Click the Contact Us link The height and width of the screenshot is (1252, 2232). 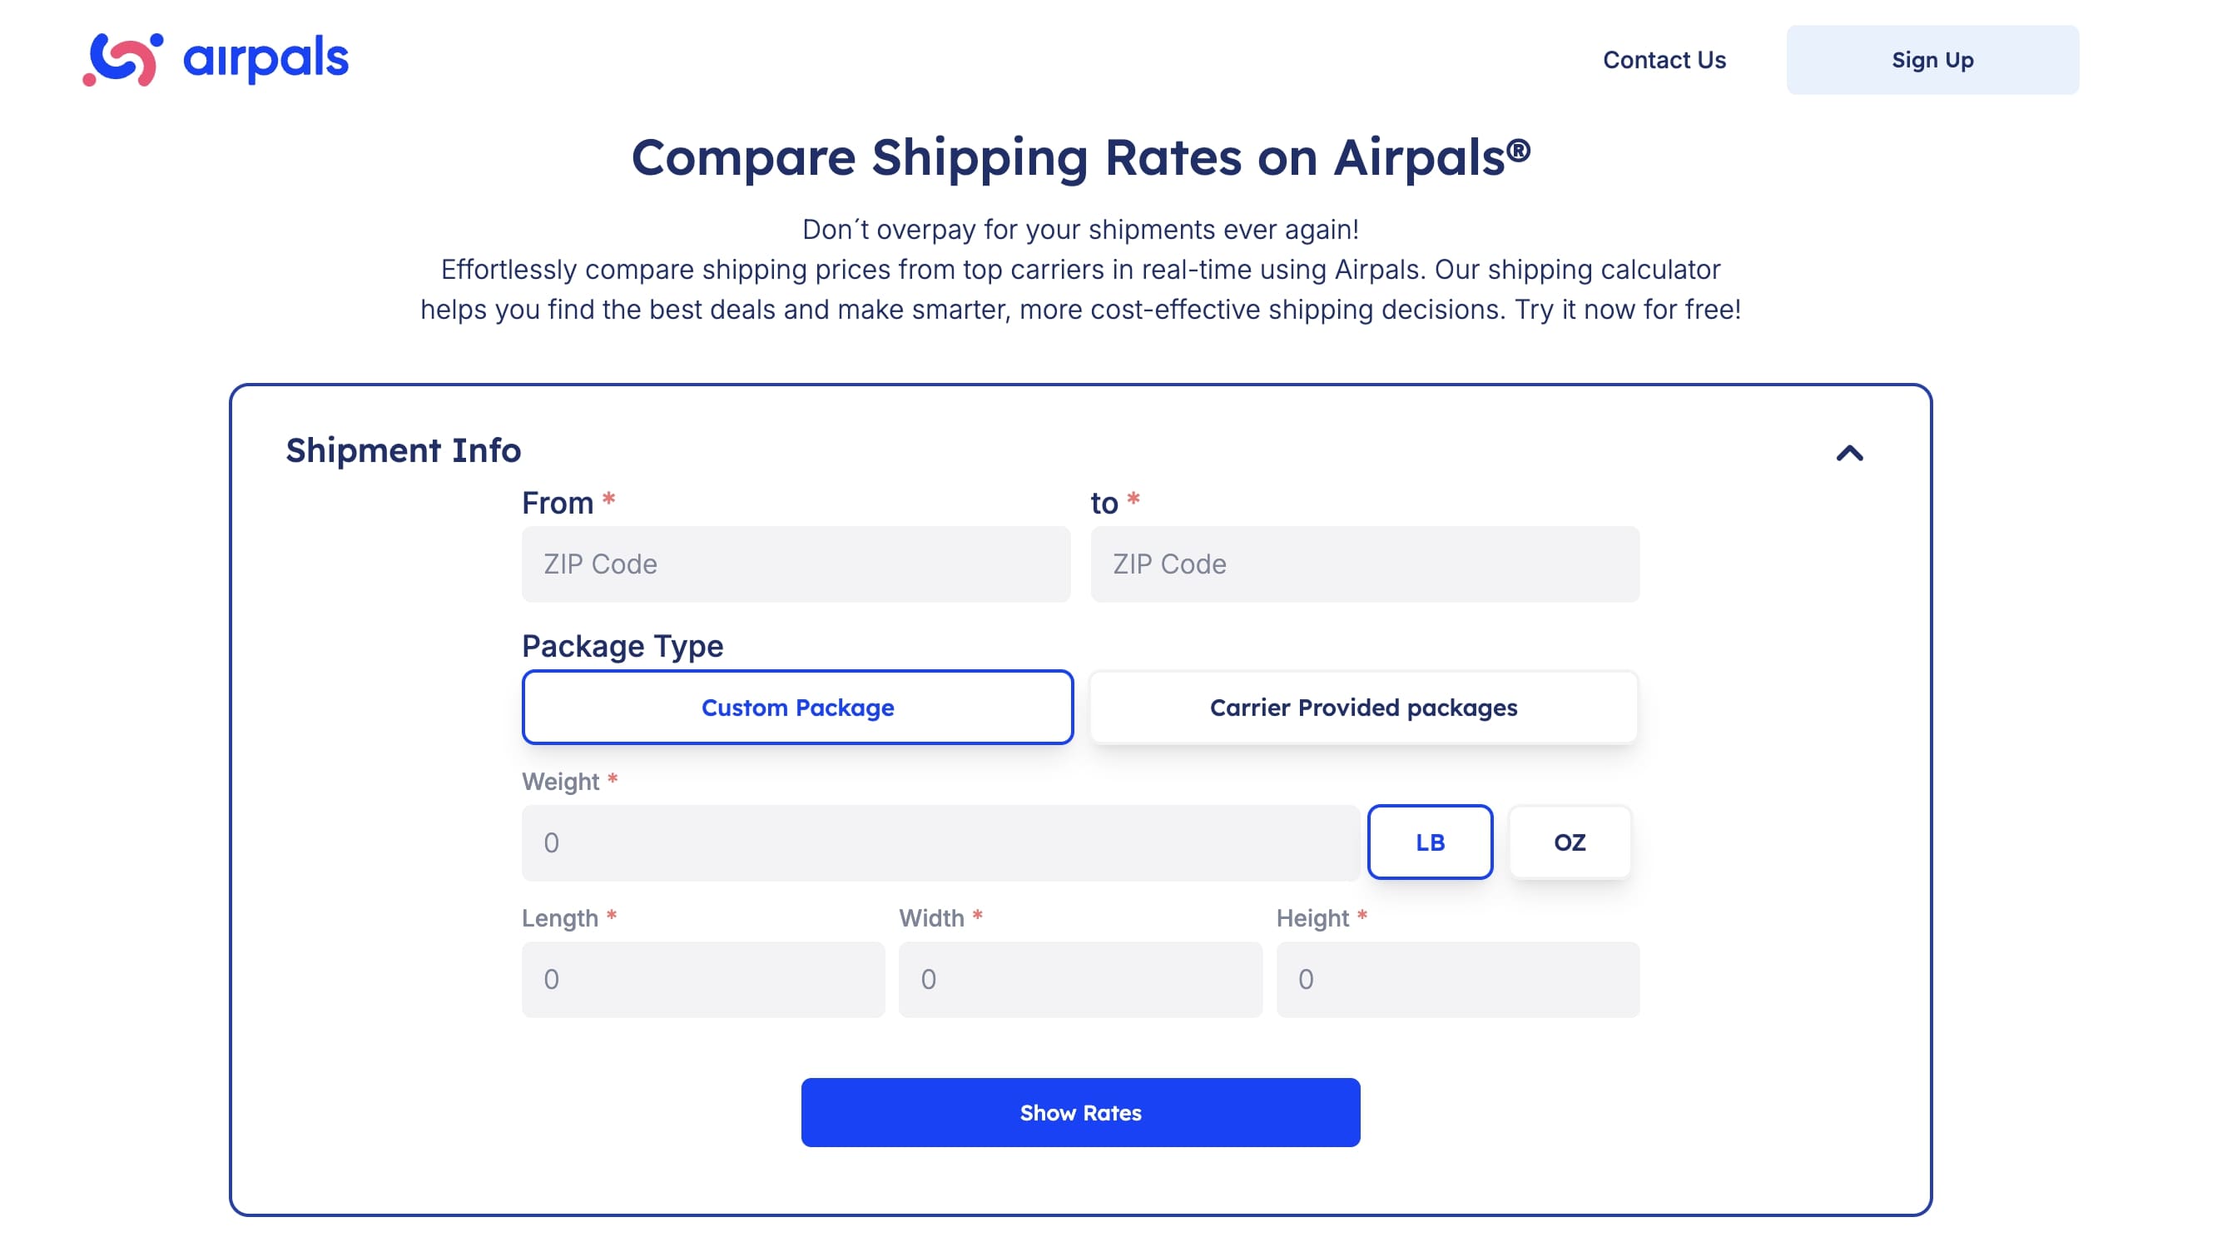tap(1664, 59)
